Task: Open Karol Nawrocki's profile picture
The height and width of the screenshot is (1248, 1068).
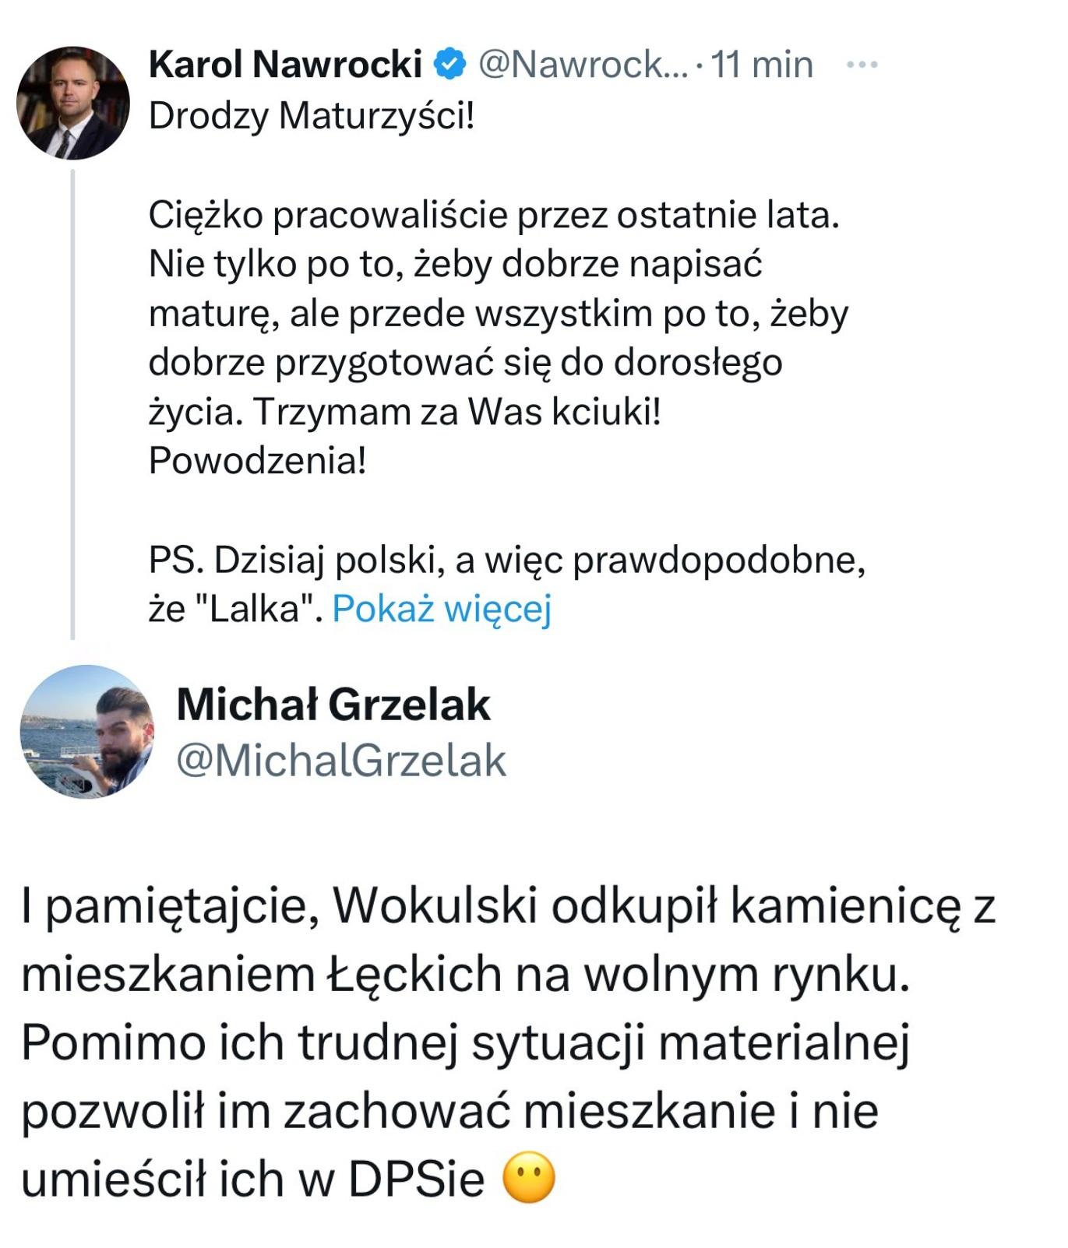Action: (x=73, y=103)
